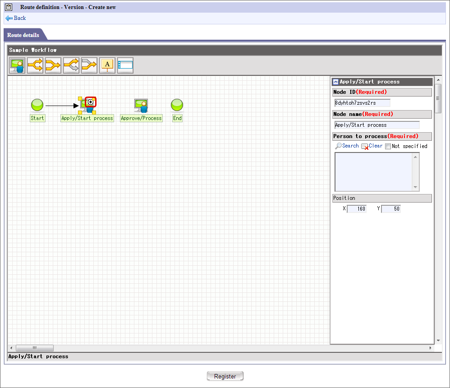Click the Start node label

[x=37, y=118]
